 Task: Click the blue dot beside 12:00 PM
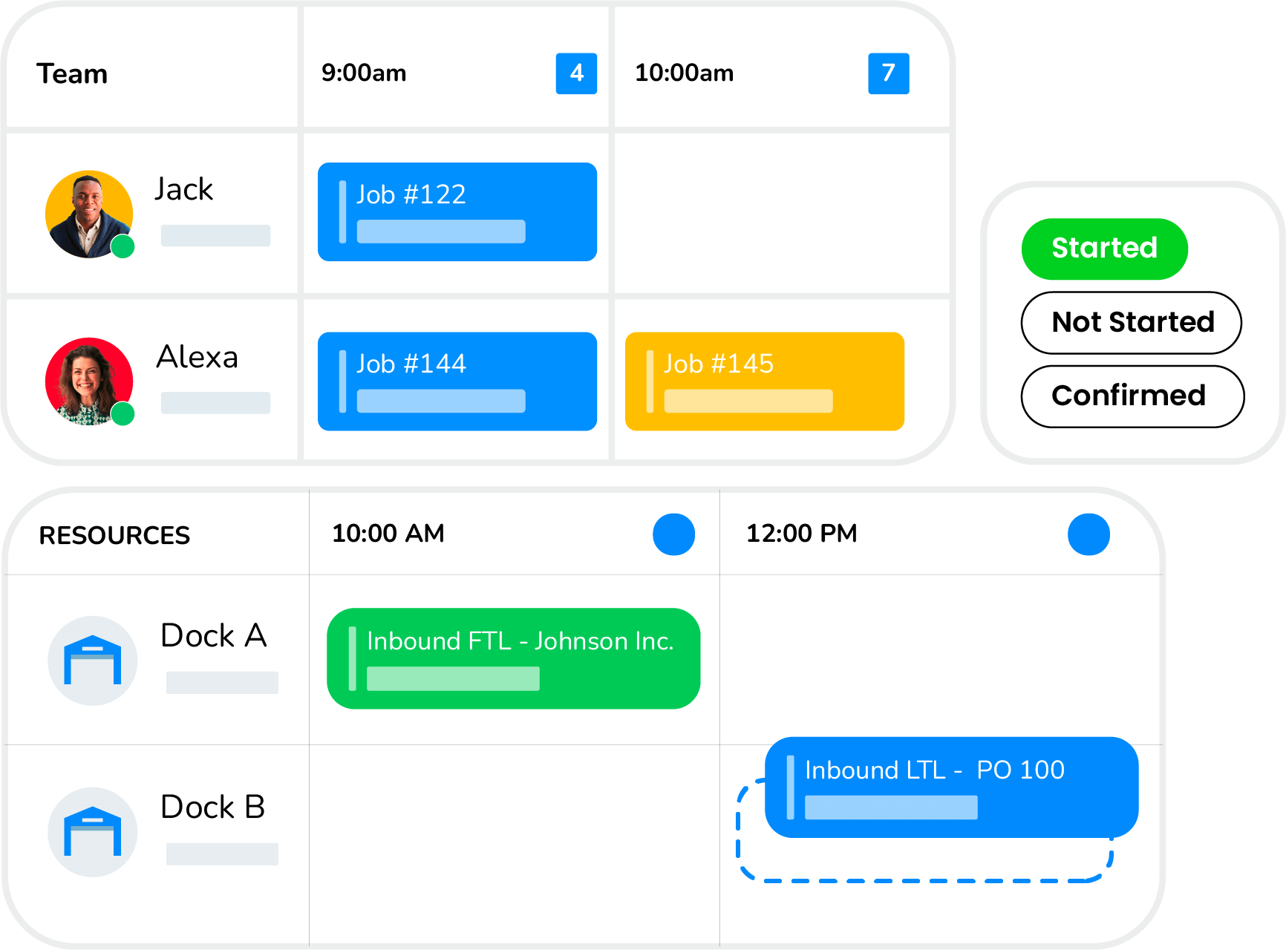point(1088,534)
